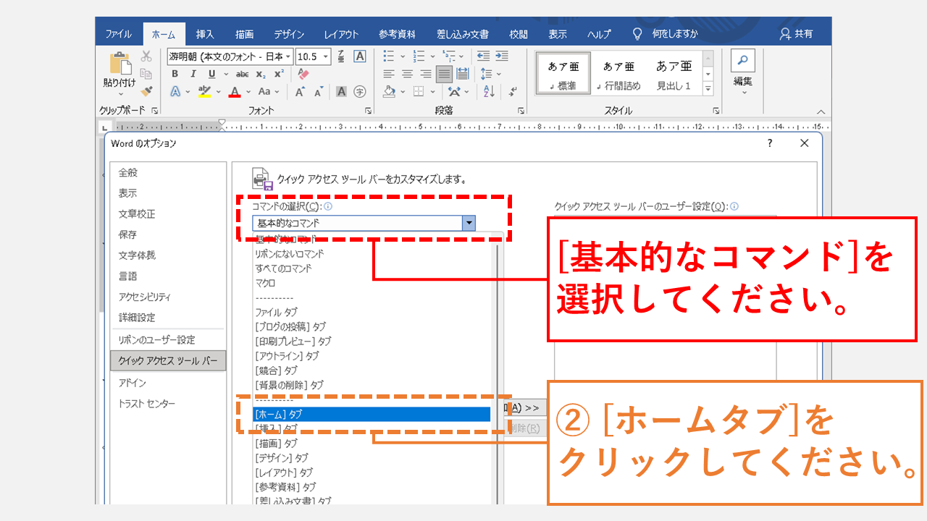Select the Superscript icon

(x=277, y=73)
